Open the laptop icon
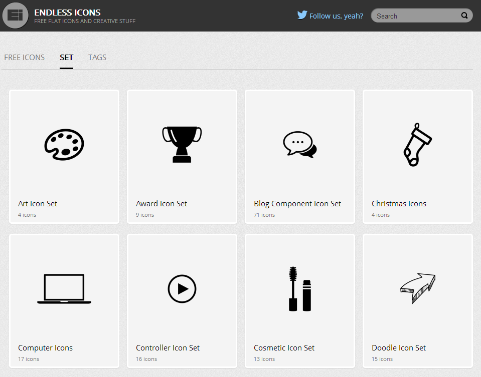The width and height of the screenshot is (481, 377). (64, 289)
